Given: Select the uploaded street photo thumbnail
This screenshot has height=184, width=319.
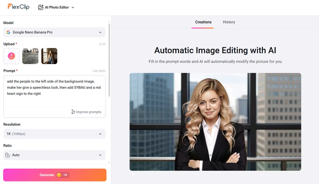Looking at the screenshot, I should pos(30,56).
